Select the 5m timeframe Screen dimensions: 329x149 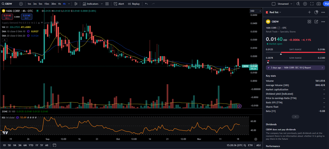tap(40, 4)
